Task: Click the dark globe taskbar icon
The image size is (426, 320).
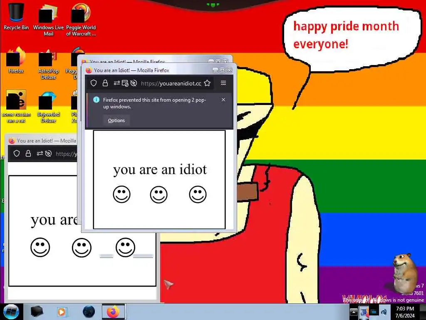Action: (x=89, y=312)
